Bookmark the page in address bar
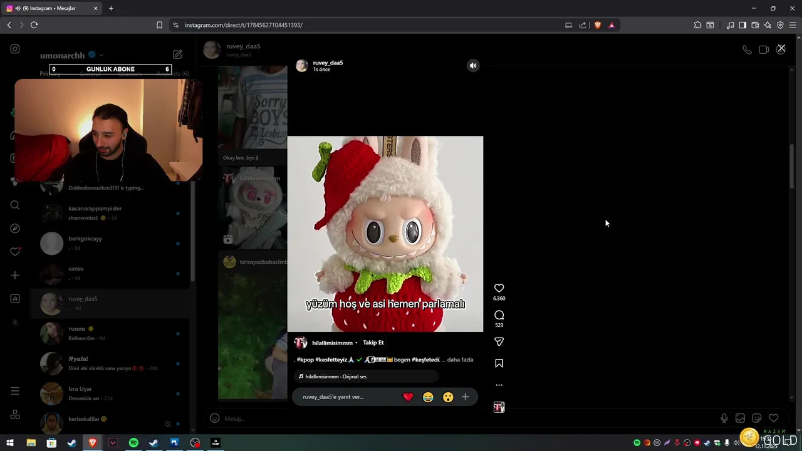The width and height of the screenshot is (802, 451). pyautogui.click(x=159, y=25)
